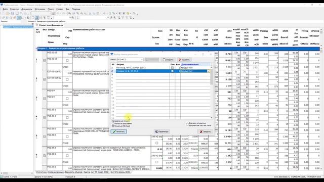324x182 pixels.
Task: Click the Закрыть button in dialog
Action: click(205, 131)
